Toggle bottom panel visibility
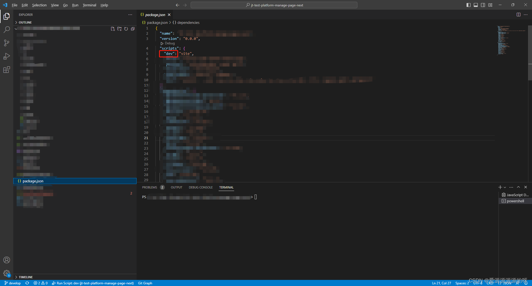Viewport: 532px width, 286px height. coord(476,5)
